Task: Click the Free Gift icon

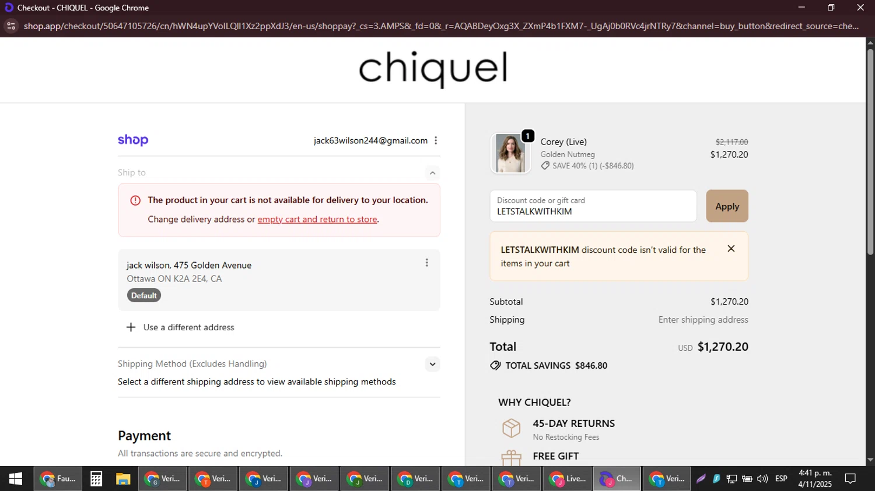Action: coord(511,458)
